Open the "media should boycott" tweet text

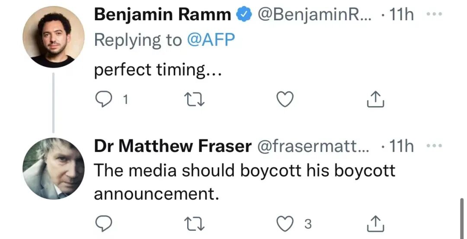click(244, 181)
